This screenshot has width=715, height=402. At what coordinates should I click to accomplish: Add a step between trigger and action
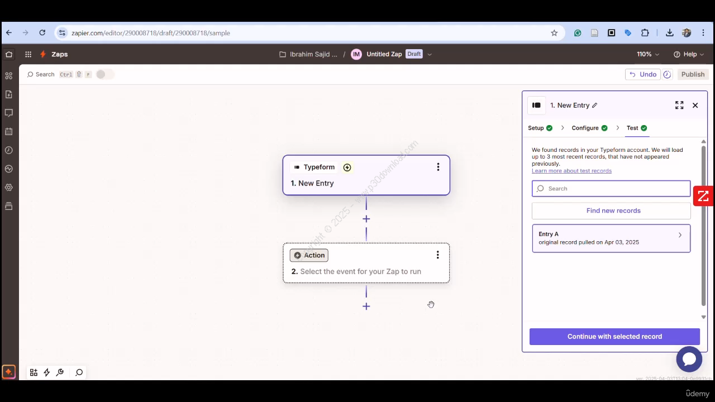tap(366, 219)
